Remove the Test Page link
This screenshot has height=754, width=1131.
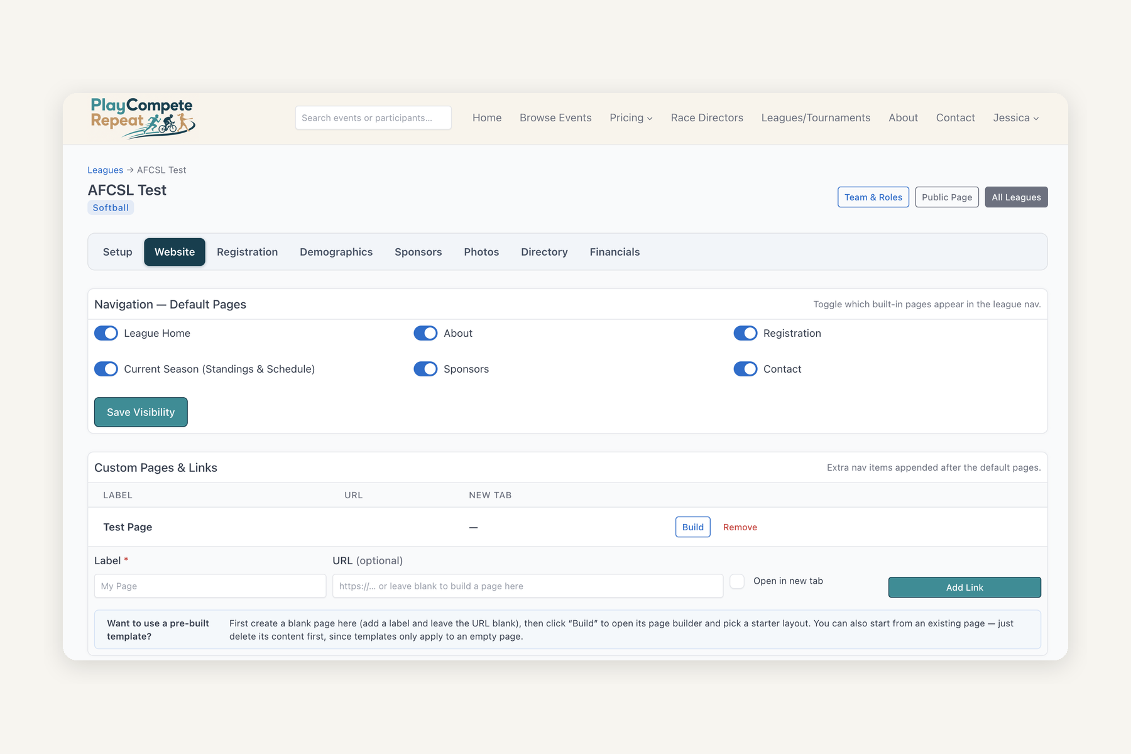pyautogui.click(x=740, y=527)
